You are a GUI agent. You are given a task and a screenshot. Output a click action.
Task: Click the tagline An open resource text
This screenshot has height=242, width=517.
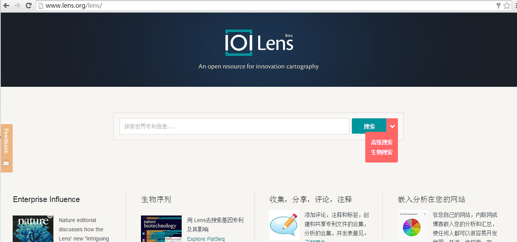tap(258, 66)
